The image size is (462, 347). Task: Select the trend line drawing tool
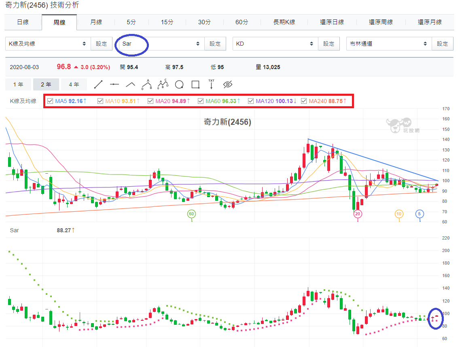(x=98, y=84)
